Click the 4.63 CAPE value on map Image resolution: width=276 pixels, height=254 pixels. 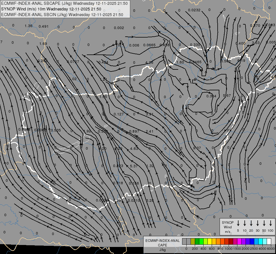134,149
